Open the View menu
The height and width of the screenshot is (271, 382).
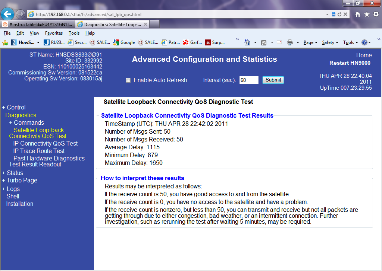(34, 33)
